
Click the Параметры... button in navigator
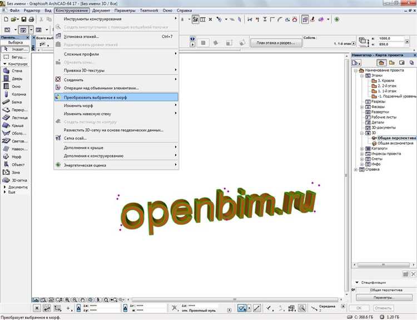[x=384, y=297]
